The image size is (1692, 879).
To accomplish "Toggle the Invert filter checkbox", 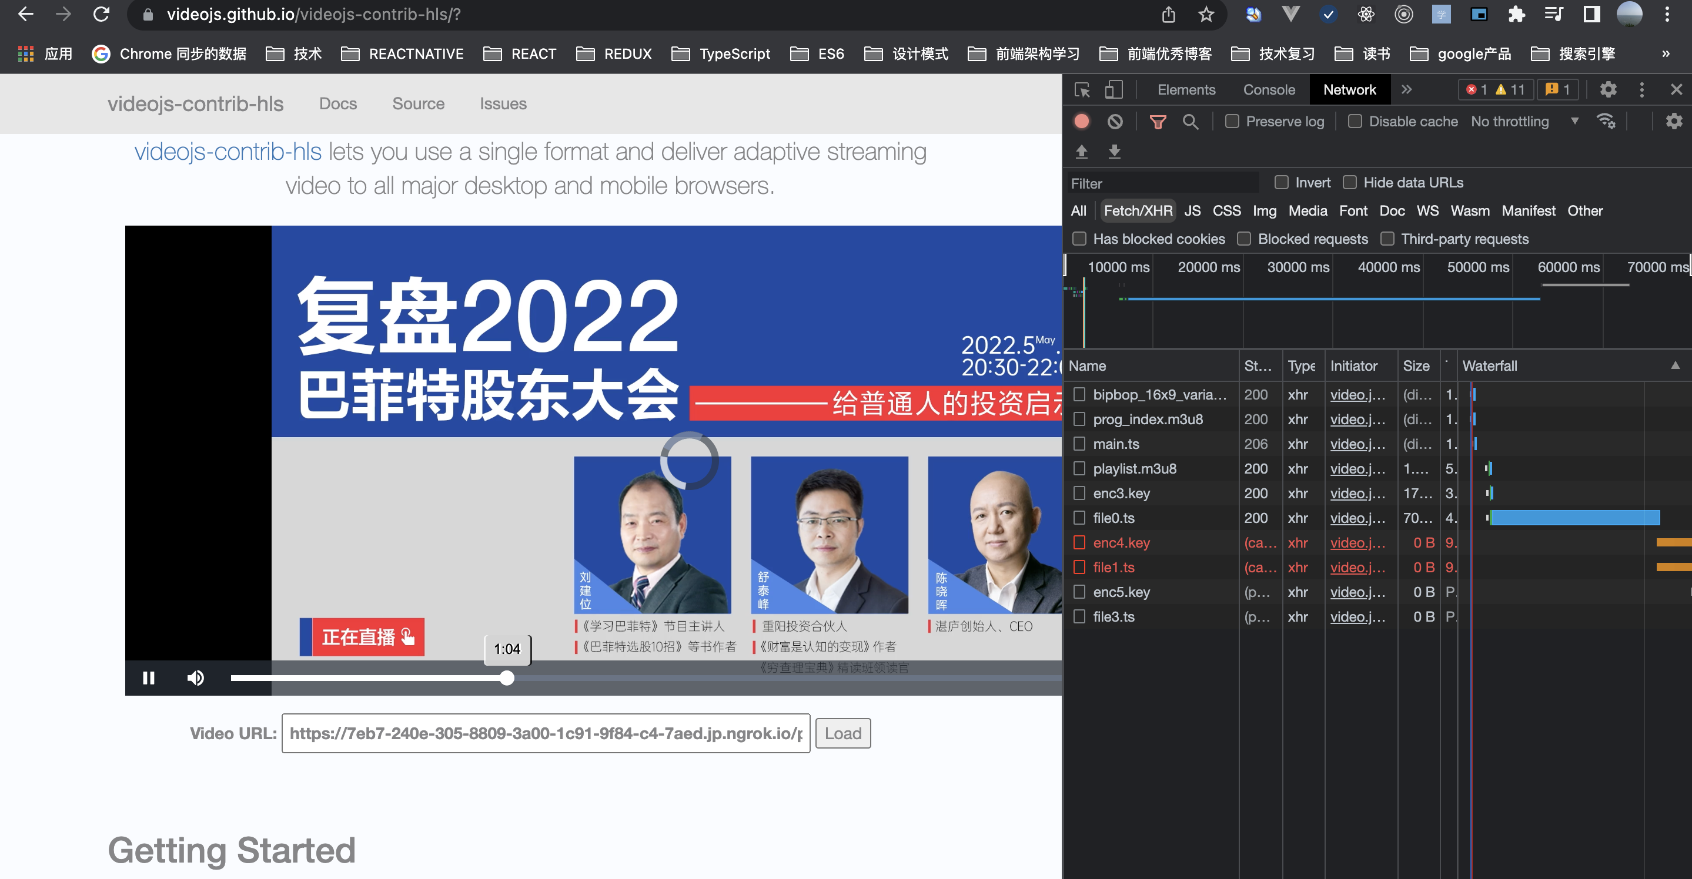I will (1280, 182).
